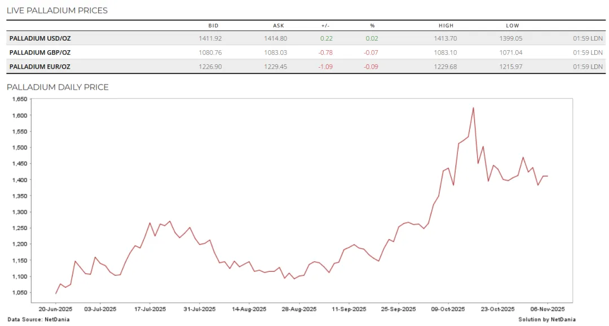Click the red -0.78 change value
The width and height of the screenshot is (609, 326).
coord(325,52)
